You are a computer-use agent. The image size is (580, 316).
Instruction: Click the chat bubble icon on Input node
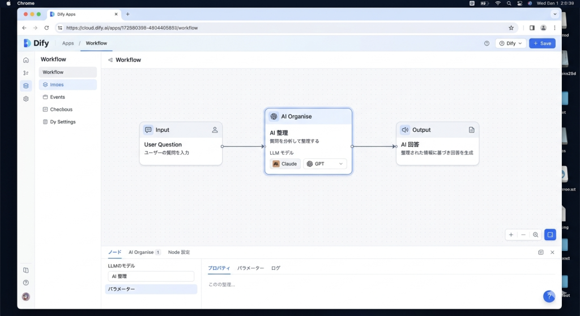tap(148, 129)
